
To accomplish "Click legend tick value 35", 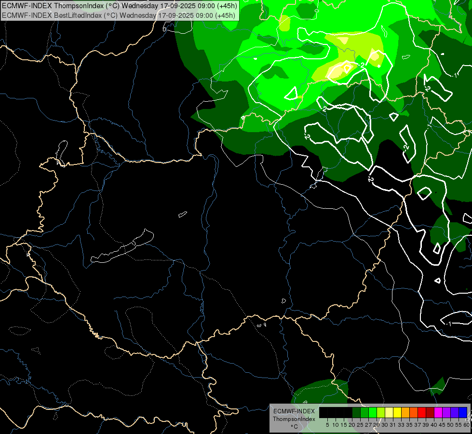I will [x=409, y=425].
